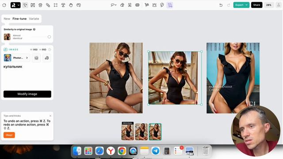Open the sliders adjustment settings
The width and height of the screenshot is (283, 159).
(x=36, y=58)
